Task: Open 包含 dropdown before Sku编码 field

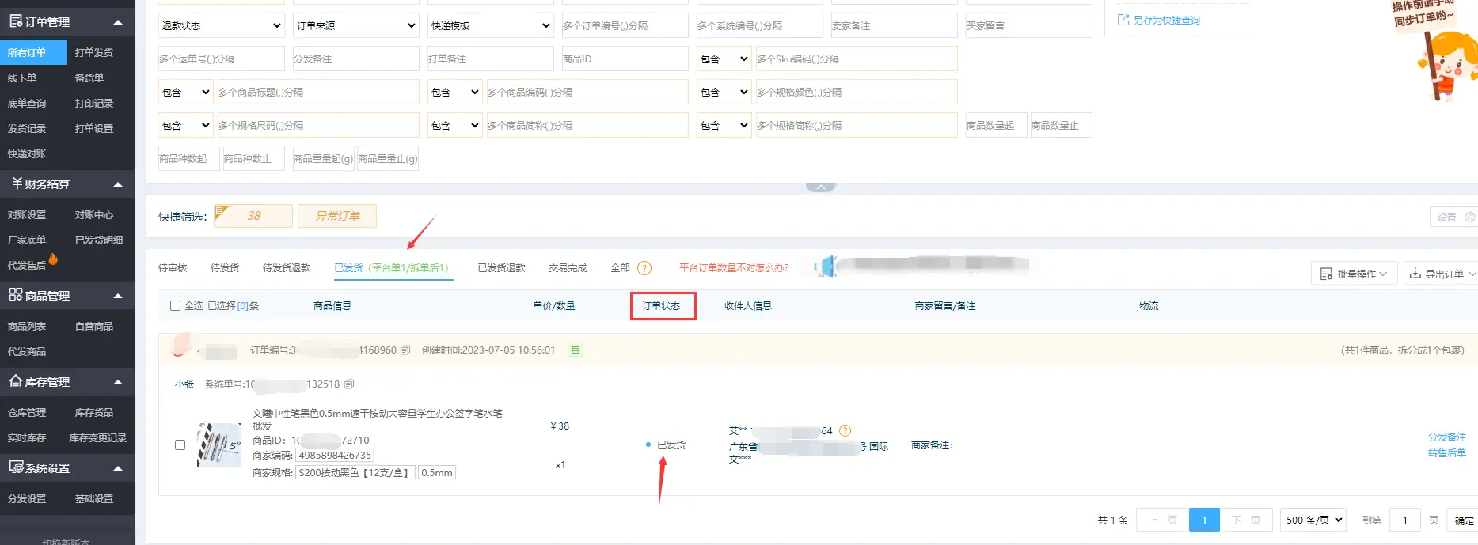Action: point(724,59)
